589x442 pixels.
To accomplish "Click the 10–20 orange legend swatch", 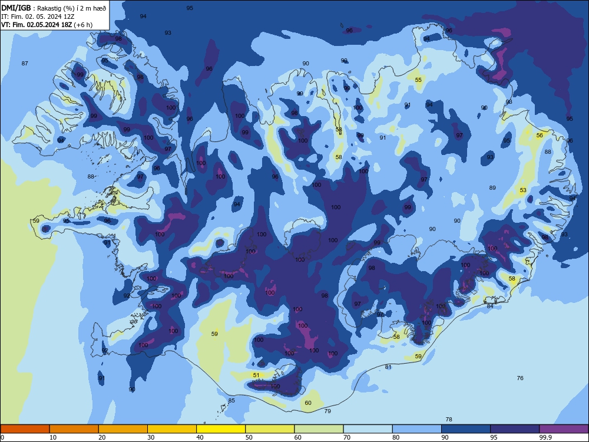I will [x=74, y=429].
